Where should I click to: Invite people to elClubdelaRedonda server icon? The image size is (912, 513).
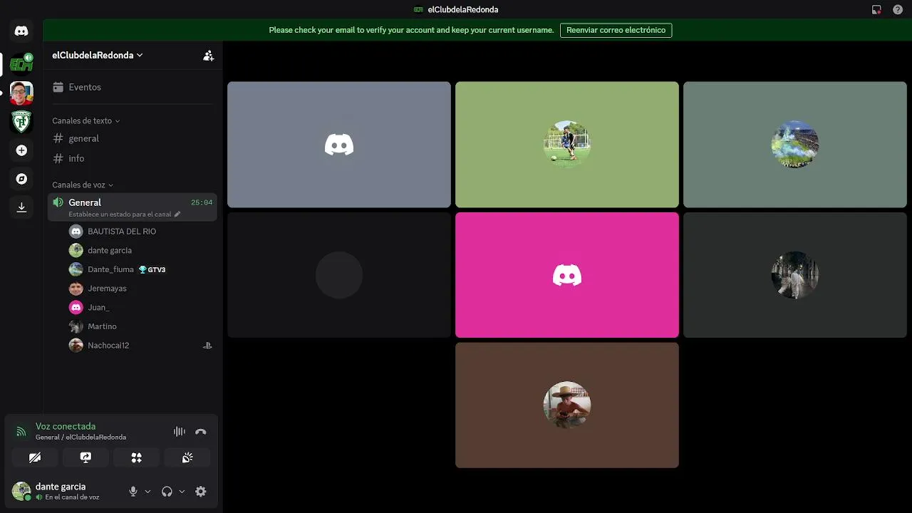pos(208,56)
